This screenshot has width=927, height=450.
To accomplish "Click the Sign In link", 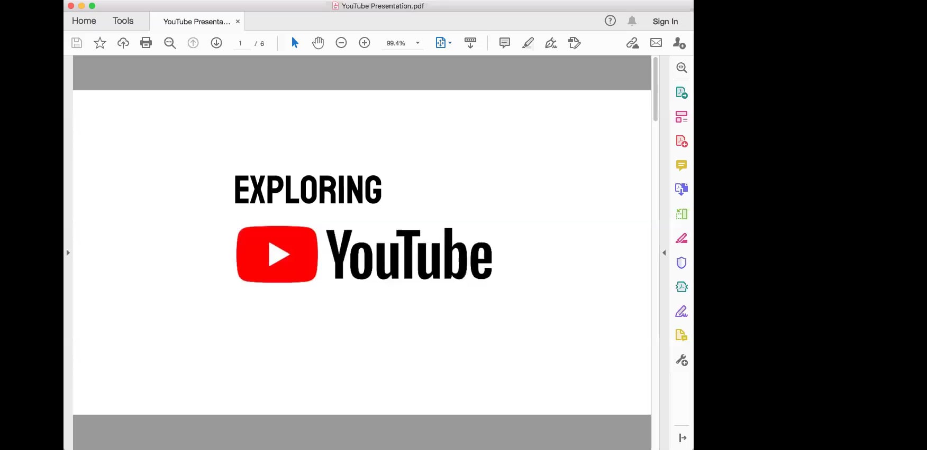I will click(x=665, y=21).
